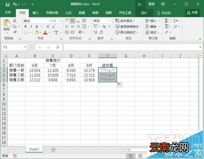Switch to the 插入 tab
Screen dimensions: 204x159
35,13
